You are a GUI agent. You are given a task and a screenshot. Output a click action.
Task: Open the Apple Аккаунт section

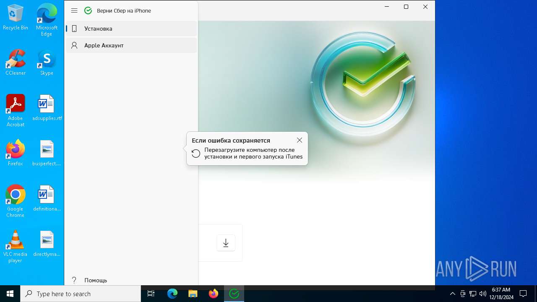tap(131, 45)
